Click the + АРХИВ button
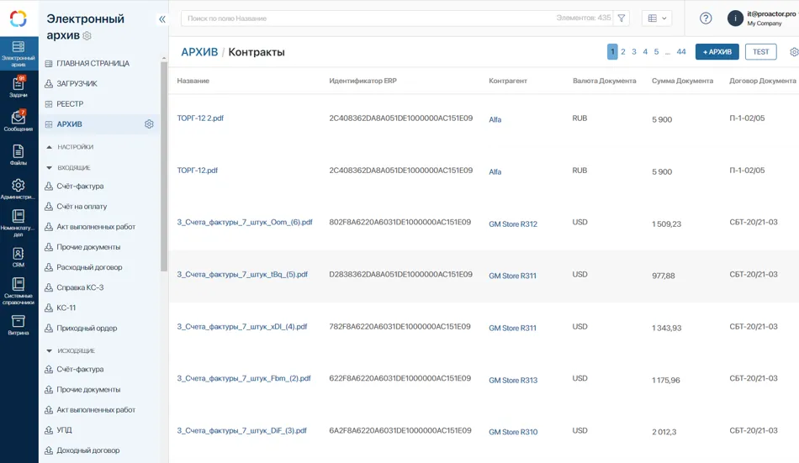The width and height of the screenshot is (799, 463). [717, 52]
